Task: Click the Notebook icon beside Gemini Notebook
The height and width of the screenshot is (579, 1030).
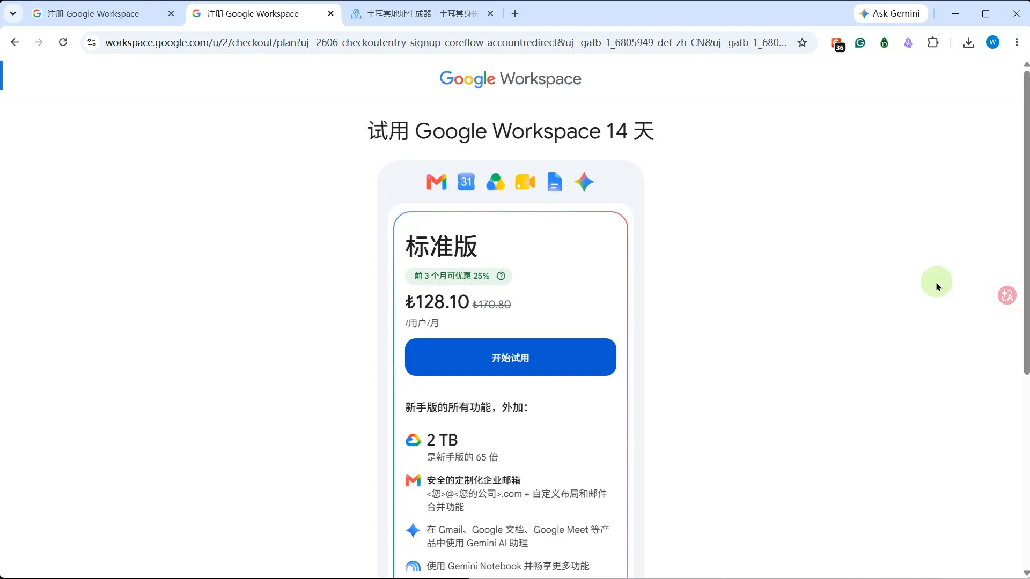Action: click(x=413, y=567)
